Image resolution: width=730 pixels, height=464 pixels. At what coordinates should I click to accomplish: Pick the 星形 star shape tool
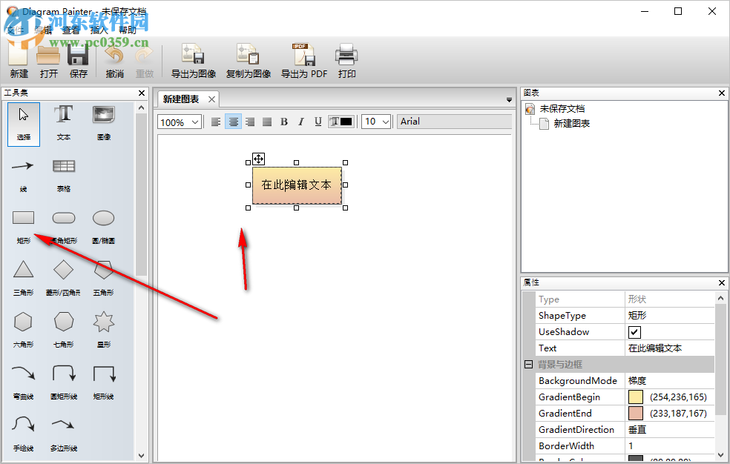click(x=103, y=322)
